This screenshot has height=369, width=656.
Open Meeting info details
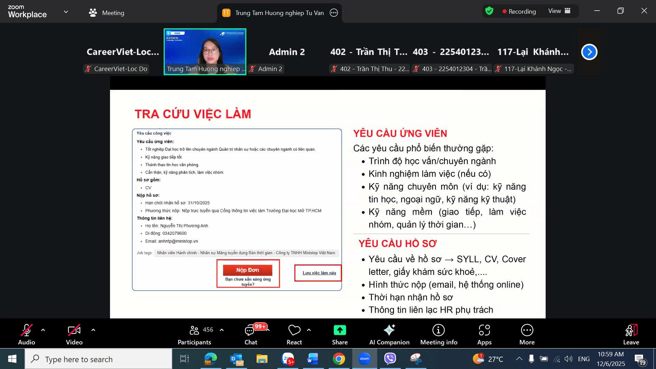tap(438, 334)
